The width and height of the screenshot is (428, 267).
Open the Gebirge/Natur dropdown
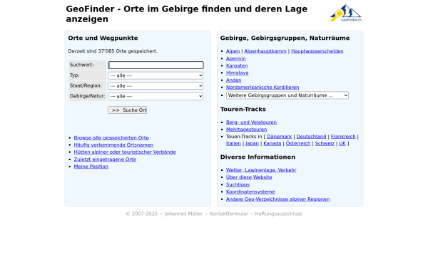point(156,96)
